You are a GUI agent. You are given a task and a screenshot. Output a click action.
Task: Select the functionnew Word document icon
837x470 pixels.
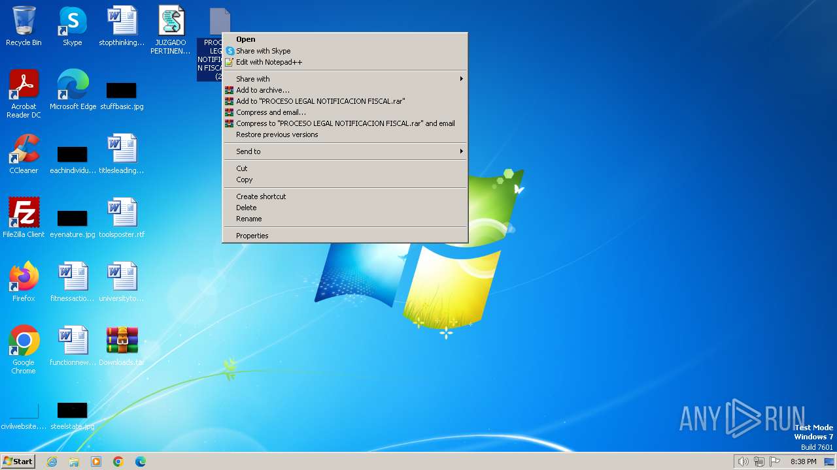point(73,346)
